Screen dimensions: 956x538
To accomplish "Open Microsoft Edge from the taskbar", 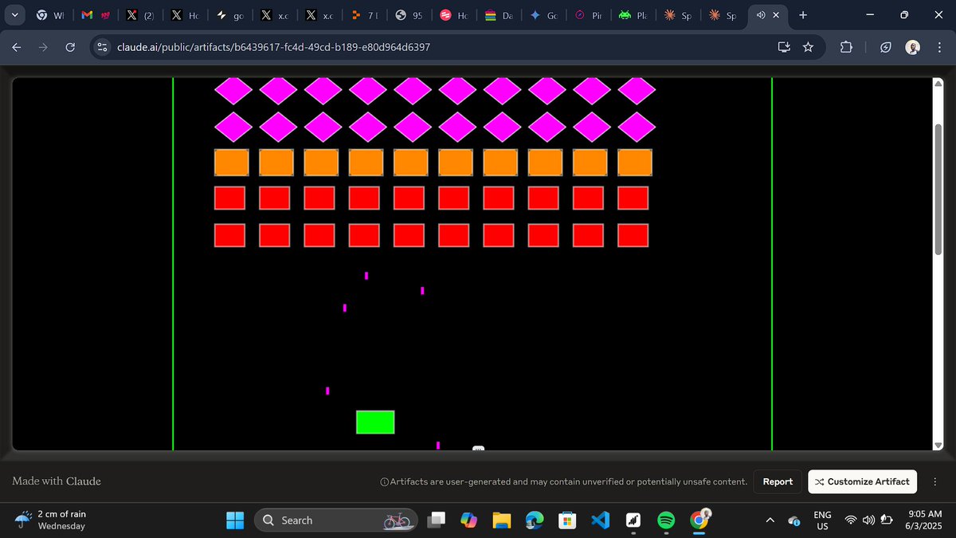I will pos(534,520).
